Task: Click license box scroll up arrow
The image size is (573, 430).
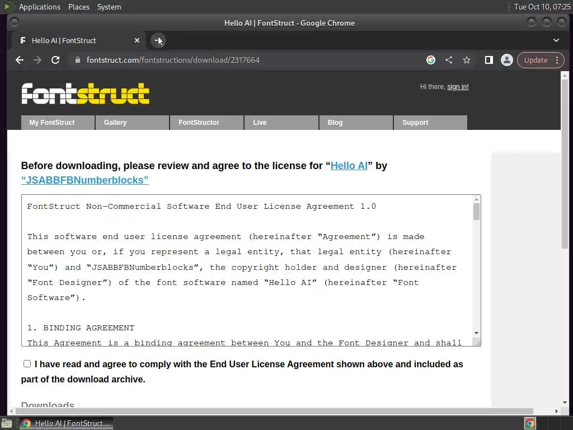Action: coord(476,199)
